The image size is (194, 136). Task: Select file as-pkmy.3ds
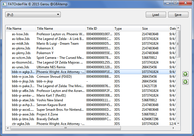[21, 53]
